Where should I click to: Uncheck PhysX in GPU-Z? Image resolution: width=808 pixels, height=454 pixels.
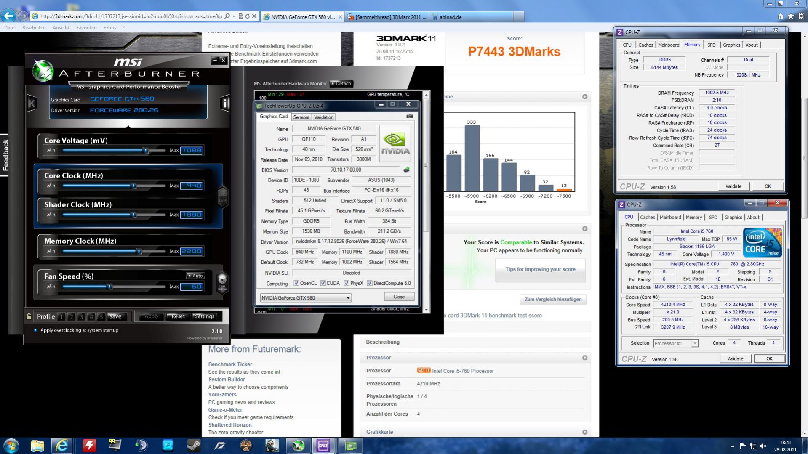pos(347,283)
